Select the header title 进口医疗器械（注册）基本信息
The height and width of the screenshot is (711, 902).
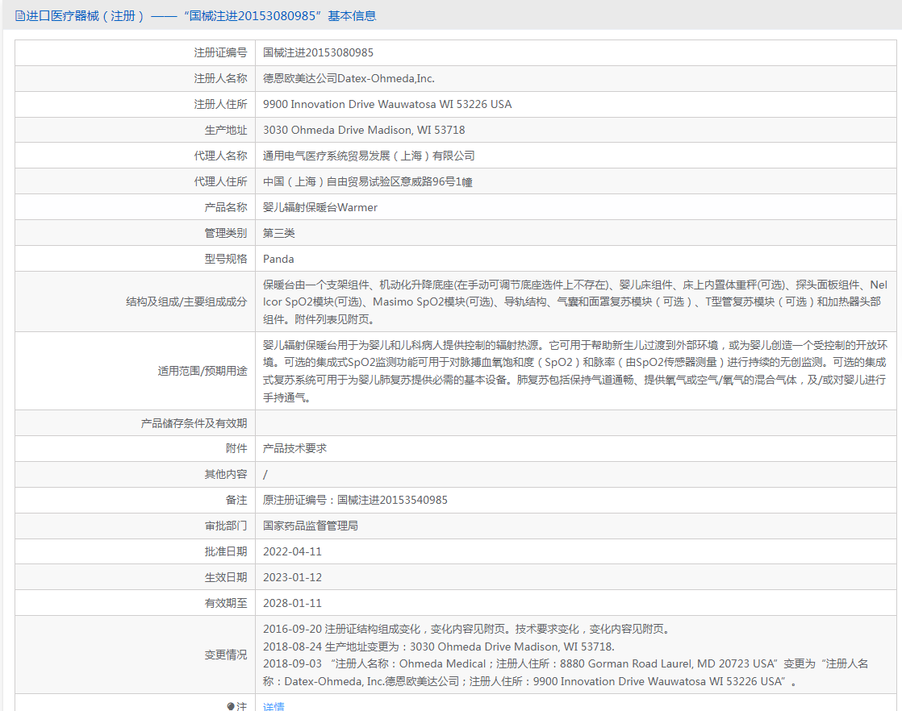[x=201, y=16]
